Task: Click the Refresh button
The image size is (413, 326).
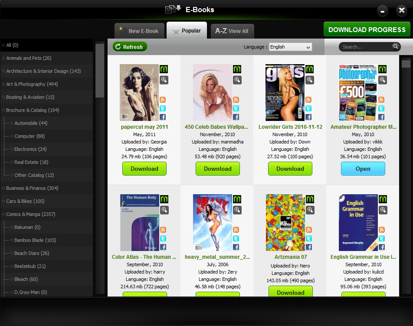Action: pyautogui.click(x=130, y=47)
